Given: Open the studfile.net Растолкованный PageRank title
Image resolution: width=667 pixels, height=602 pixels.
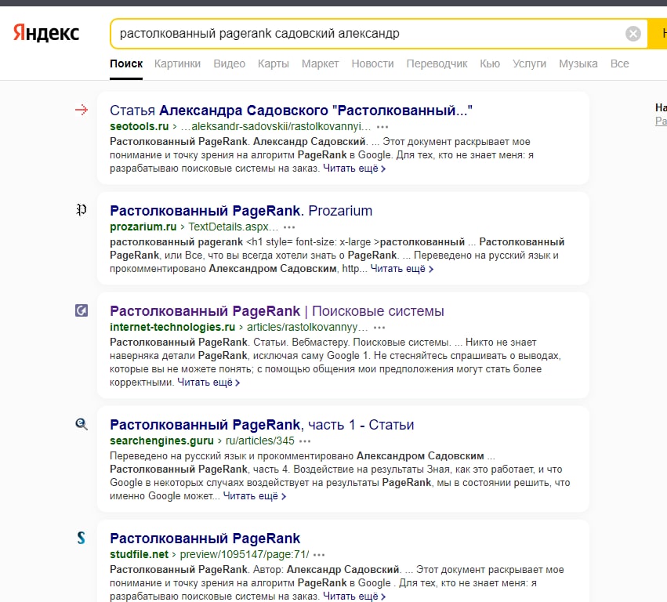Looking at the screenshot, I should click(x=205, y=539).
